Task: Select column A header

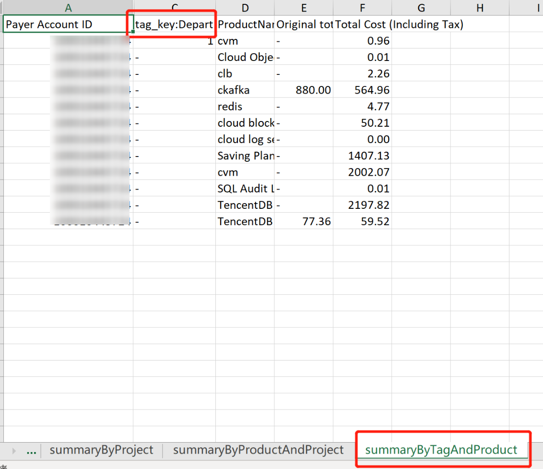Action: 68,8
